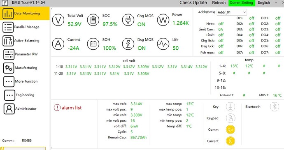
Task: Select More Function in sidebar
Action: click(25, 81)
